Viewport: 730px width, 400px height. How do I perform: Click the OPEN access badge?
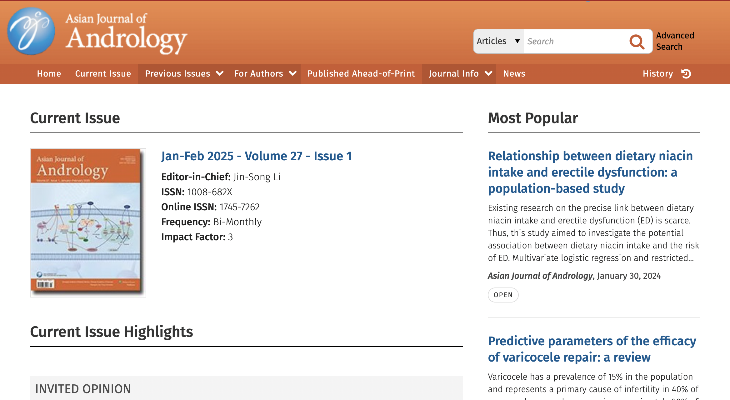click(503, 295)
